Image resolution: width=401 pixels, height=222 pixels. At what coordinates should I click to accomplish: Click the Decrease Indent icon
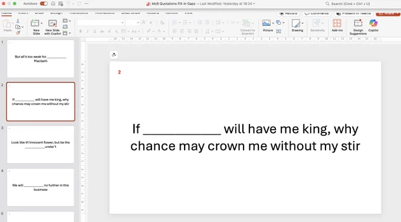coord(200,22)
